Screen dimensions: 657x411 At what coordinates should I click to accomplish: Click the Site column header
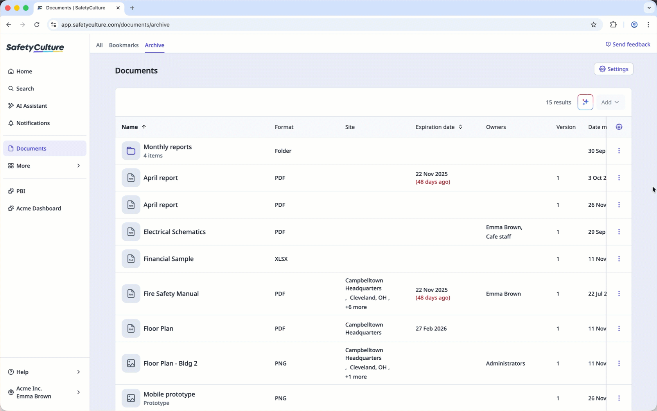pos(350,127)
